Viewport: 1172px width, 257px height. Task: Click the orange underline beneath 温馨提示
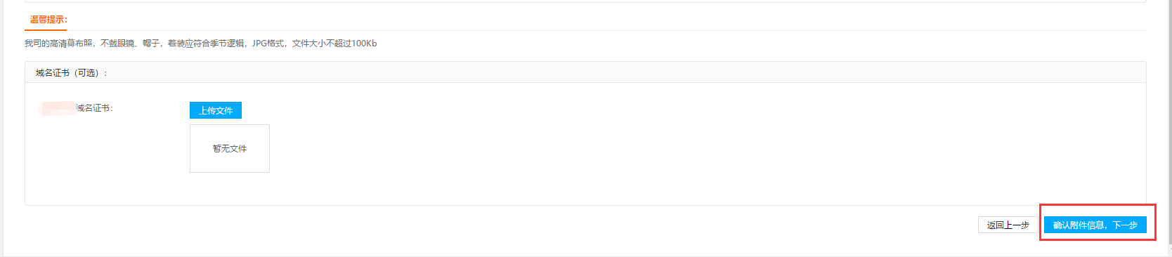46,29
